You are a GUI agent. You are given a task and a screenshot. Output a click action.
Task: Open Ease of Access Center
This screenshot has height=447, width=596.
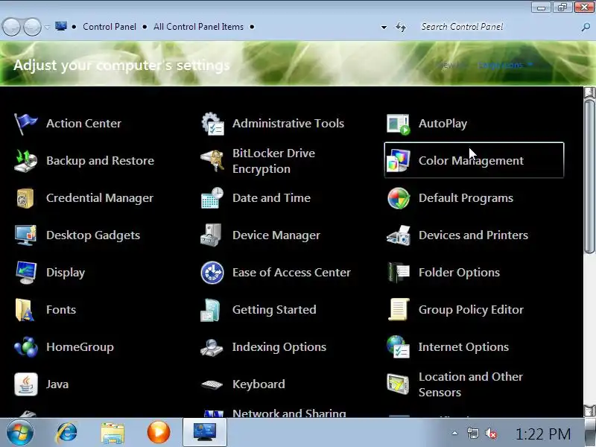click(x=276, y=273)
